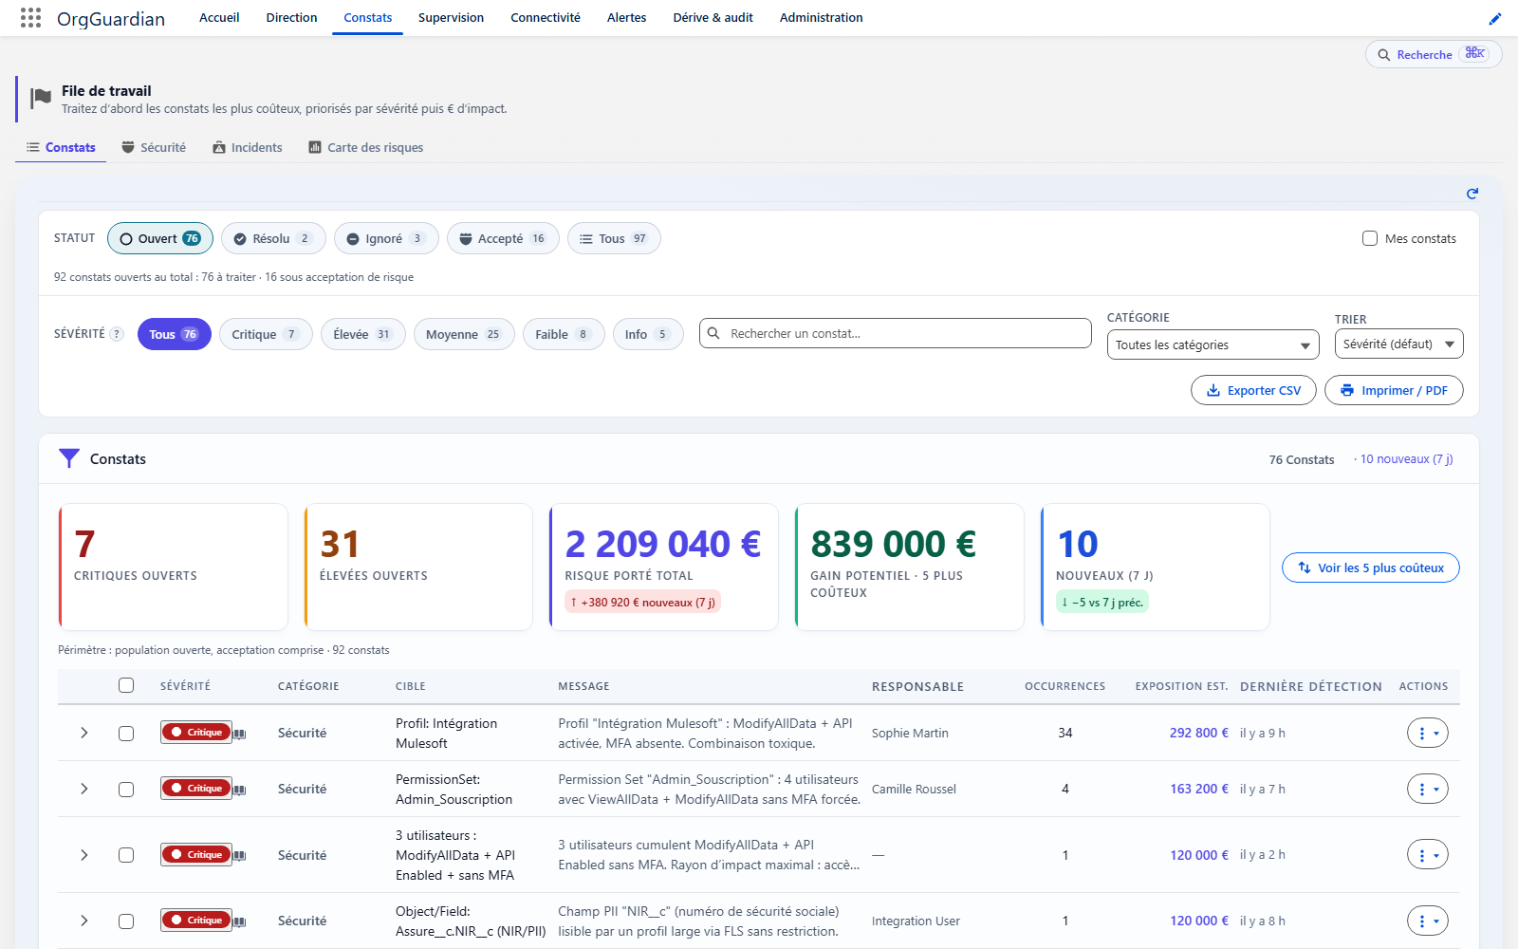Switch to the Incidents sub-tab
This screenshot has width=1518, height=949.
click(248, 147)
